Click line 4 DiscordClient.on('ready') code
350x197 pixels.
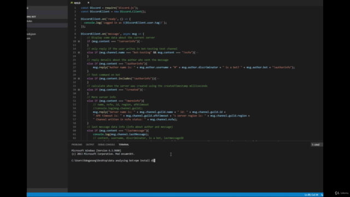click(x=106, y=19)
